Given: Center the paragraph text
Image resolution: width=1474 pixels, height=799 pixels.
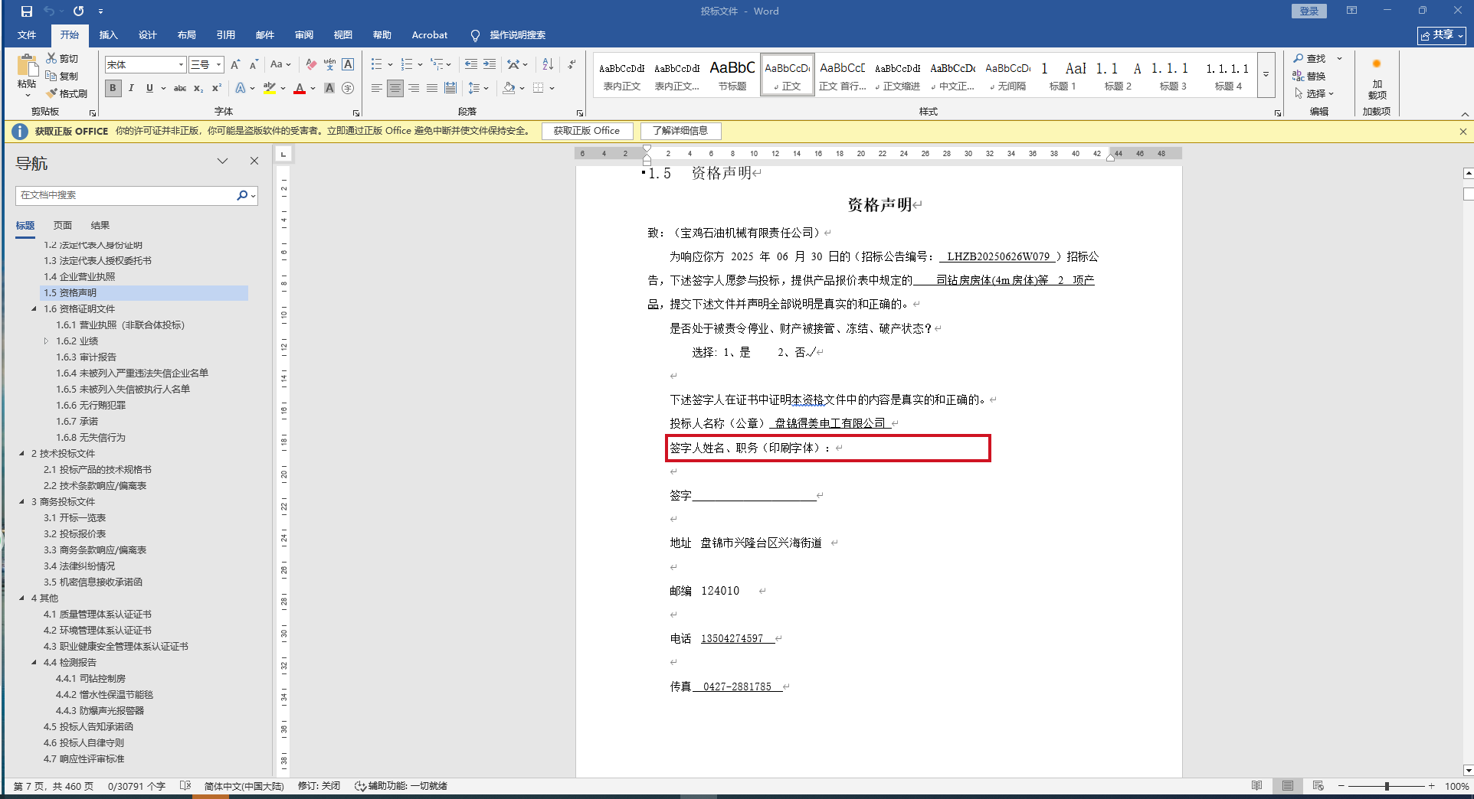Looking at the screenshot, I should click(x=395, y=88).
